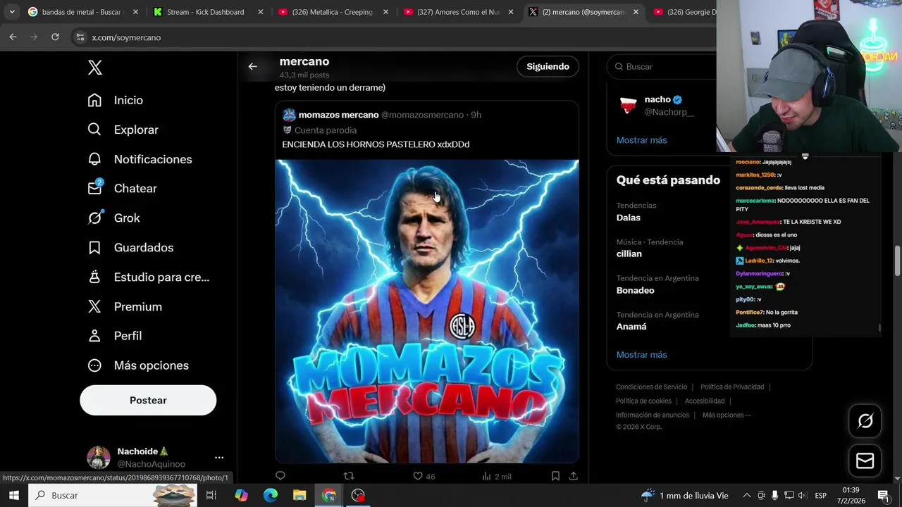This screenshot has height=507, width=902.
Task: Click Mostrar más under Qué está pasando
Action: tap(641, 355)
